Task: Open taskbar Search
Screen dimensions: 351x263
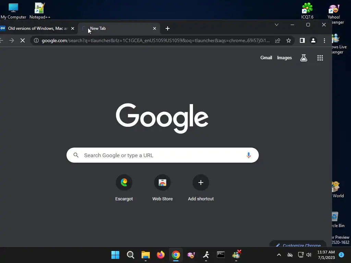Action: 130,255
